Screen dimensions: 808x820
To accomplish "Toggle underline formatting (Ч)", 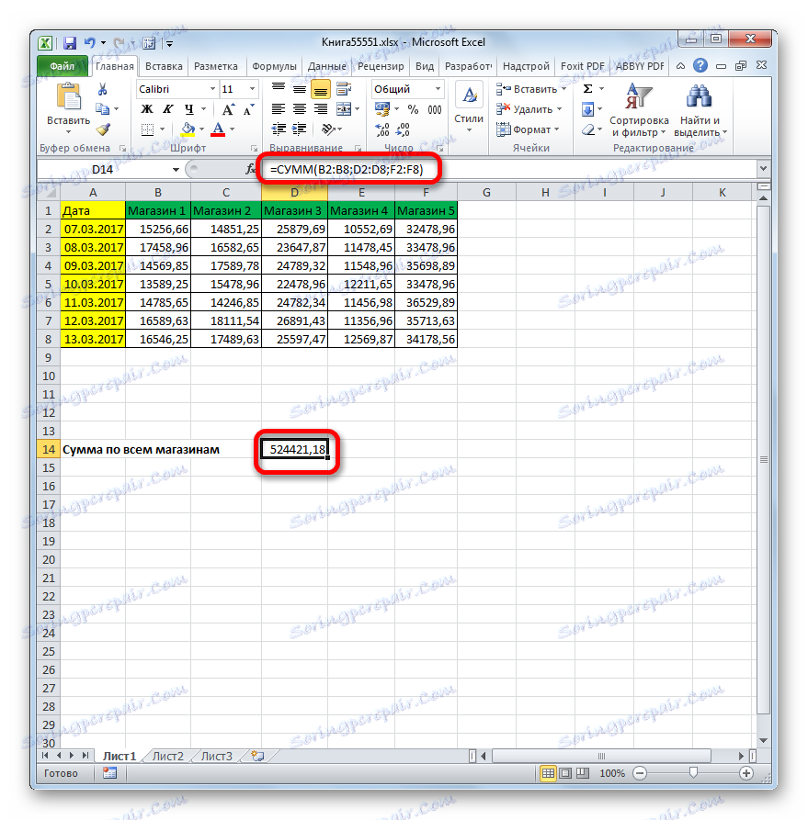I will pos(188,108).
